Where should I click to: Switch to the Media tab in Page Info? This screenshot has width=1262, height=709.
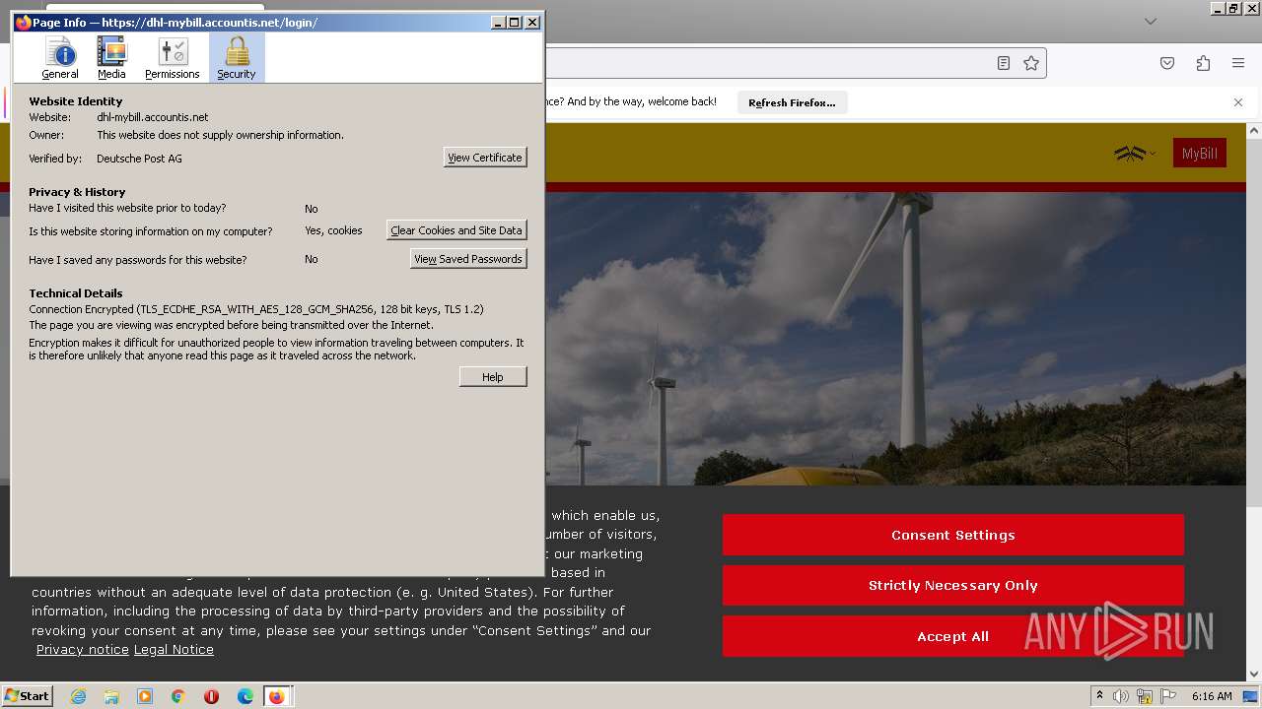111,58
